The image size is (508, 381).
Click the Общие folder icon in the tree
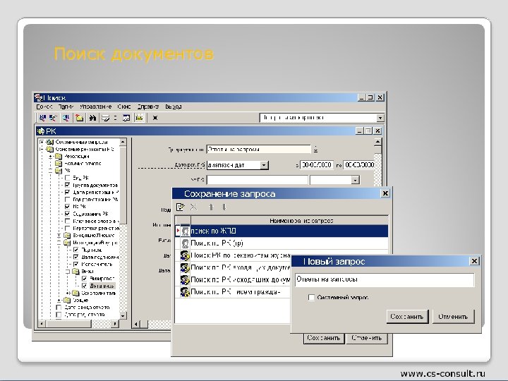click(68, 300)
